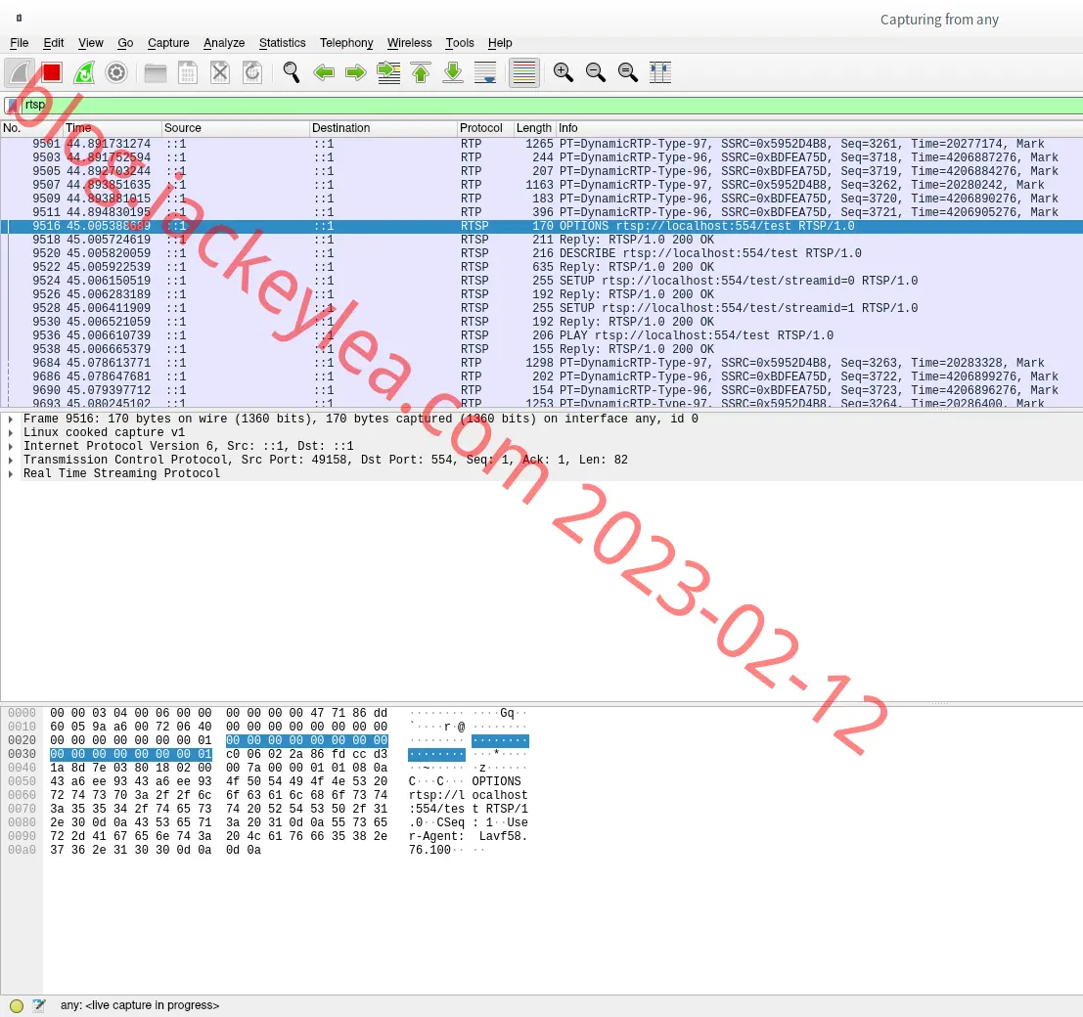Restart the current capture

[84, 72]
